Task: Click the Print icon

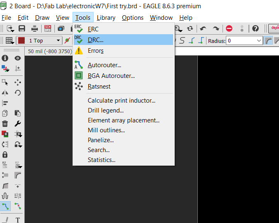Action: tap(35, 28)
